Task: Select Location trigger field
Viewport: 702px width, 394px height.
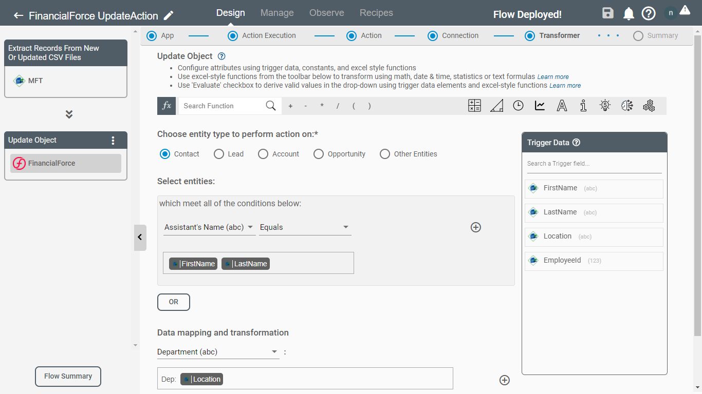Action: point(594,237)
